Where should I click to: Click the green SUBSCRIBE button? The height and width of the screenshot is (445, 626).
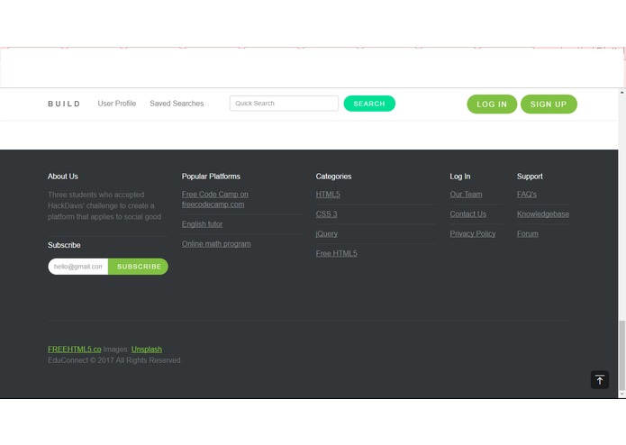pyautogui.click(x=139, y=267)
